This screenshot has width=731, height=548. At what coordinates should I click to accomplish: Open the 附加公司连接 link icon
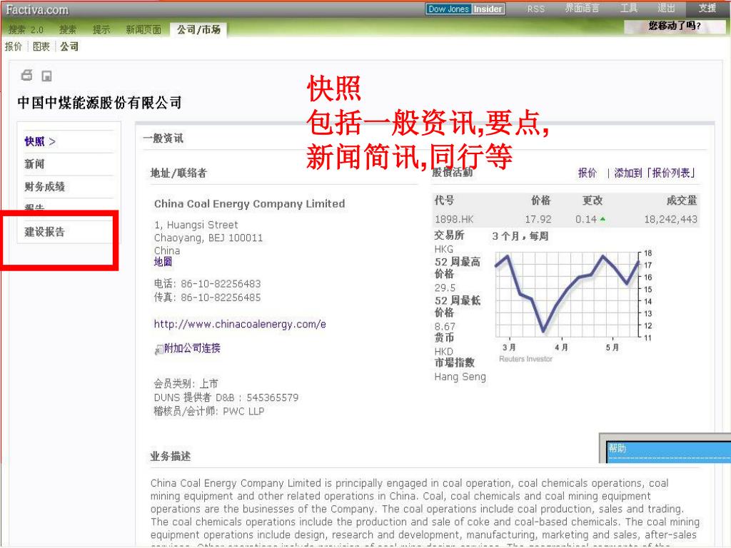coord(158,349)
